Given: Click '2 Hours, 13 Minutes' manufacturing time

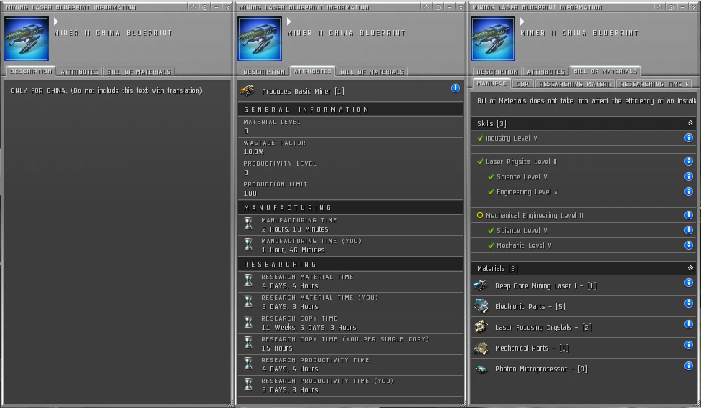Looking at the screenshot, I should 295,229.
